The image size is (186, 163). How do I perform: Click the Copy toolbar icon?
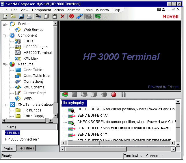(x=46, y=16)
